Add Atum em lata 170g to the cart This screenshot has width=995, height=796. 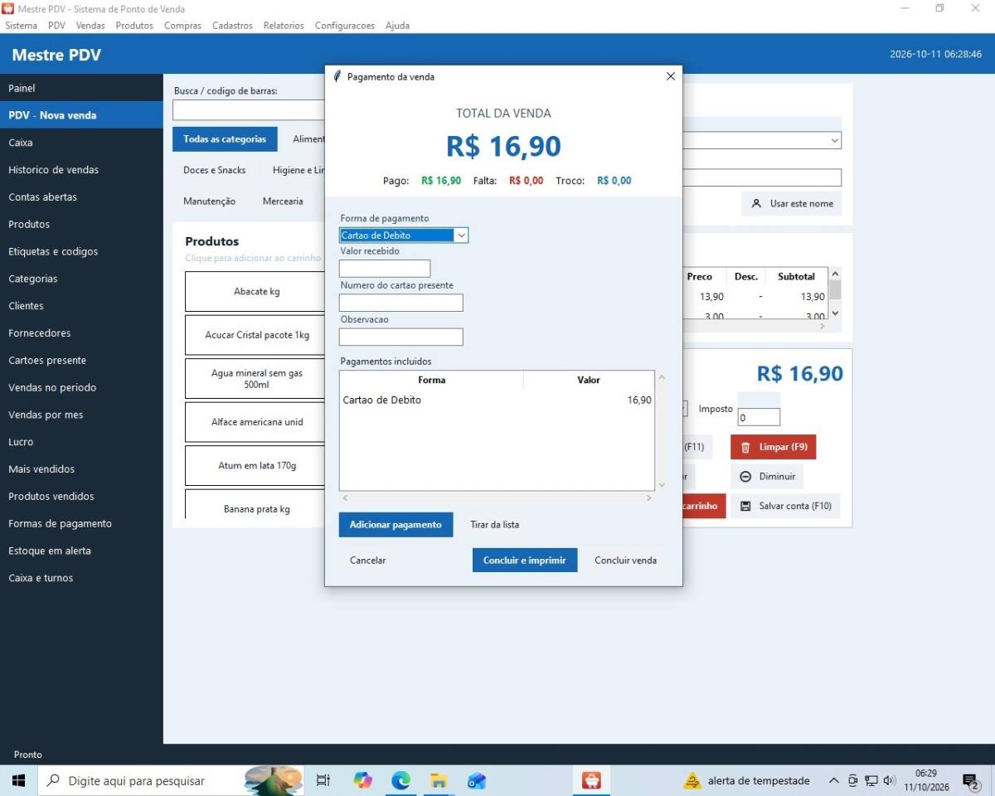(257, 466)
